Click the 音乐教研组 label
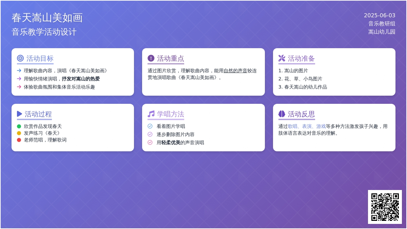This screenshot has width=407, height=229. [382, 24]
